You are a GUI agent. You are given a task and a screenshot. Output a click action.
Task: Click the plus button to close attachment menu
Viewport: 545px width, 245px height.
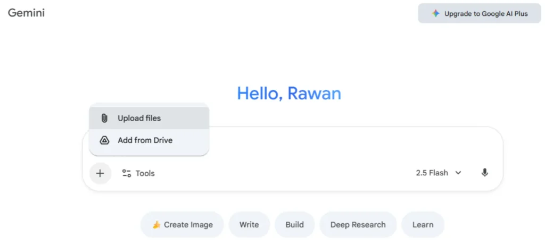[100, 173]
